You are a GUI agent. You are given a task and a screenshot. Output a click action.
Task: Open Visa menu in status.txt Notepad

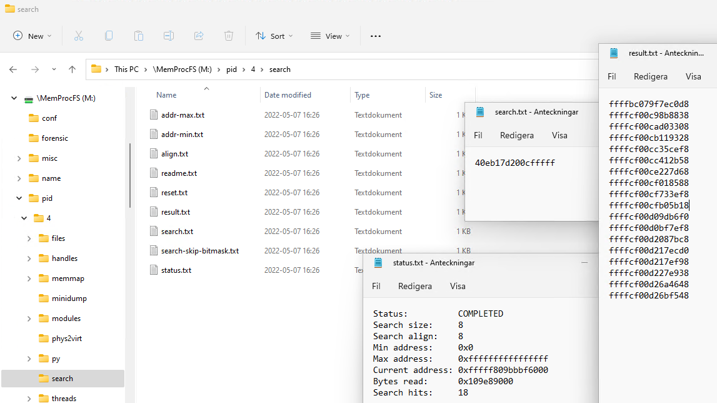(x=458, y=286)
